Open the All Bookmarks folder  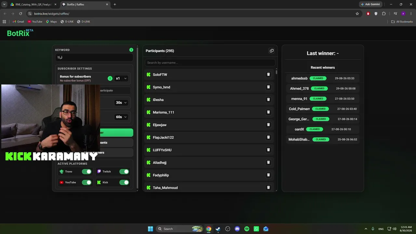[402, 21]
